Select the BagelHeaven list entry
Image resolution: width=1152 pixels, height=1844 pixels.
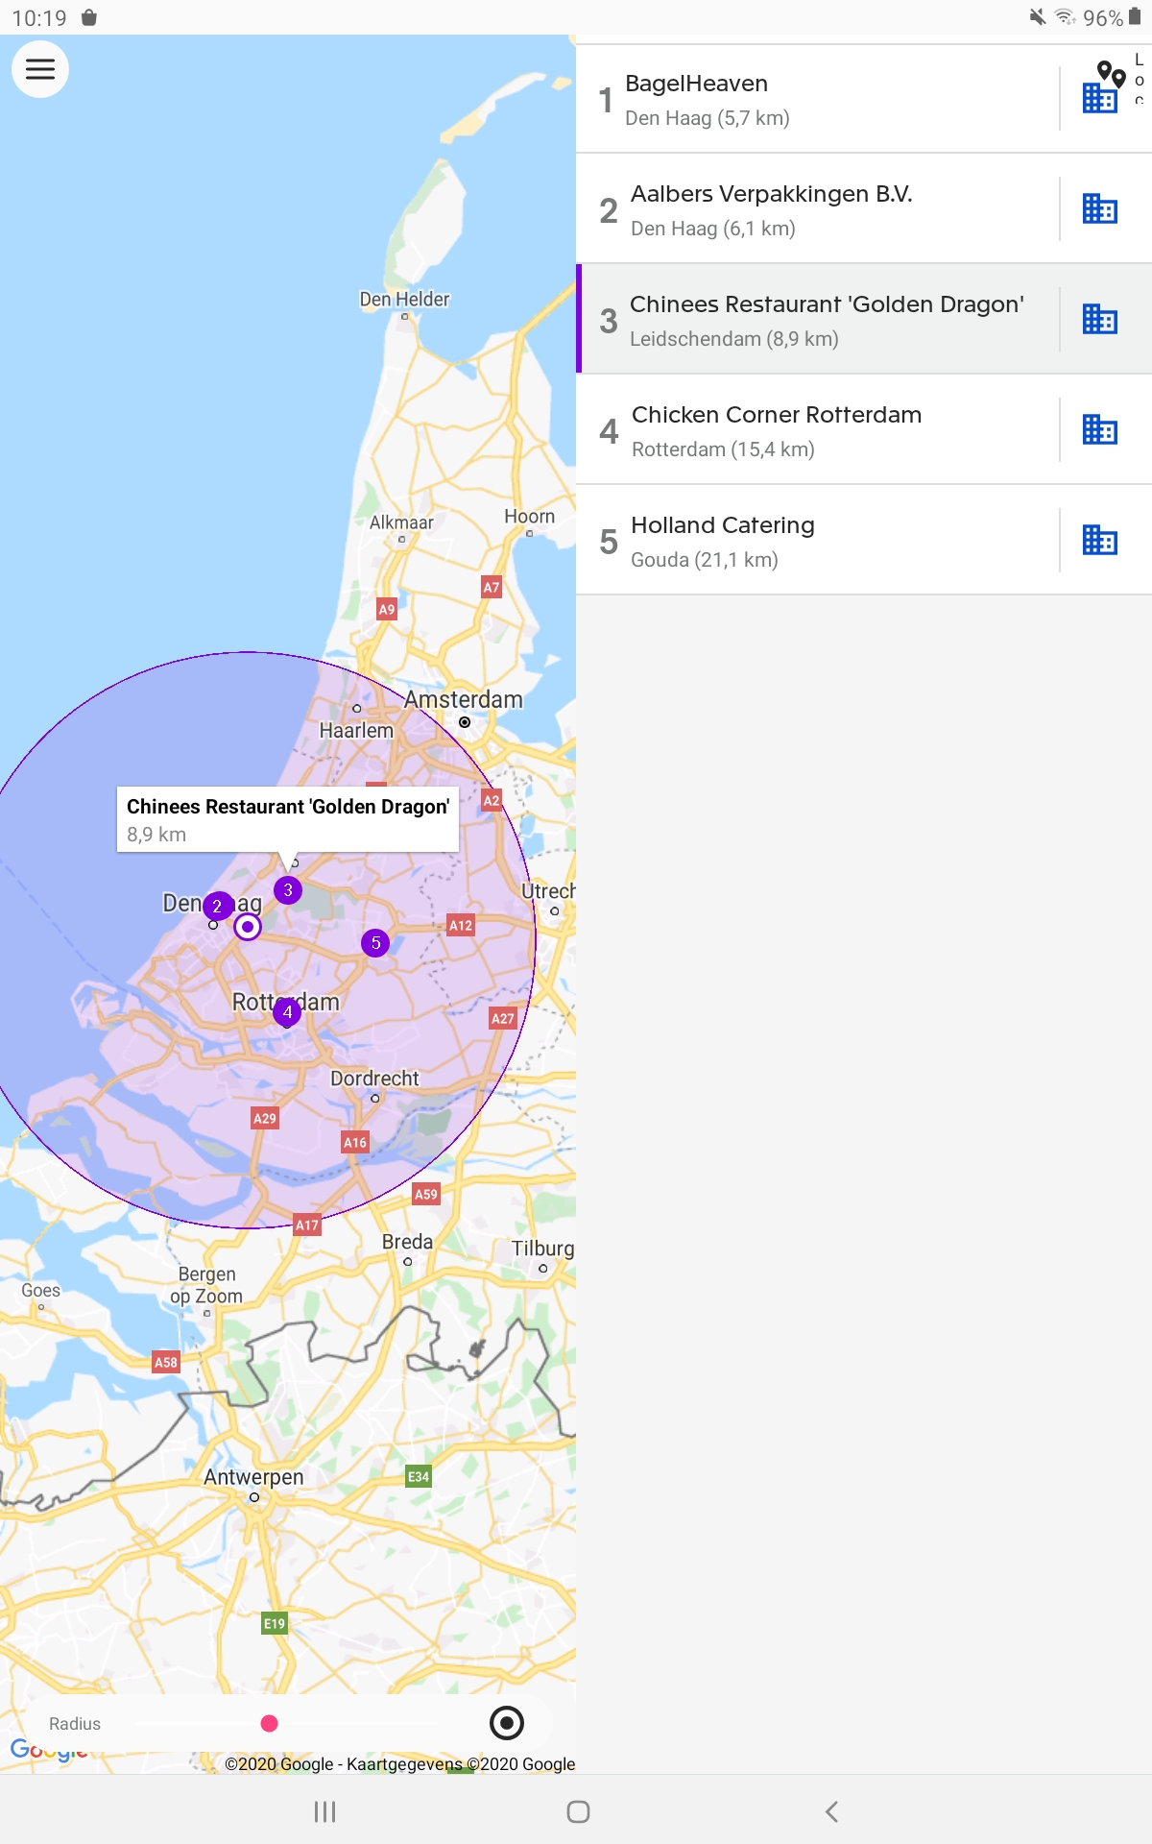[x=864, y=99]
